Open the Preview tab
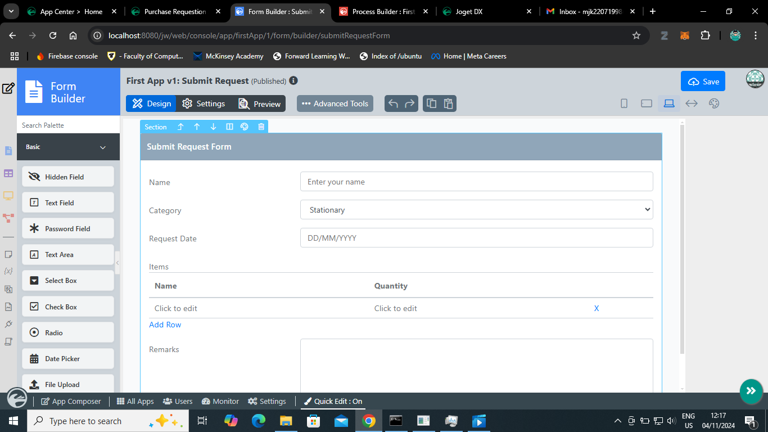Viewport: 768px width, 432px height. 259,103
